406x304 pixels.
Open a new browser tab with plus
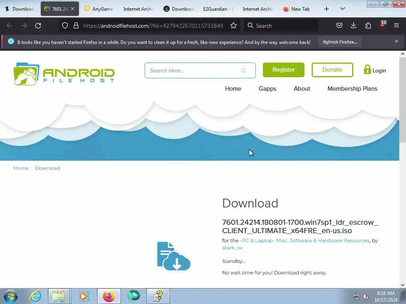pyautogui.click(x=327, y=9)
